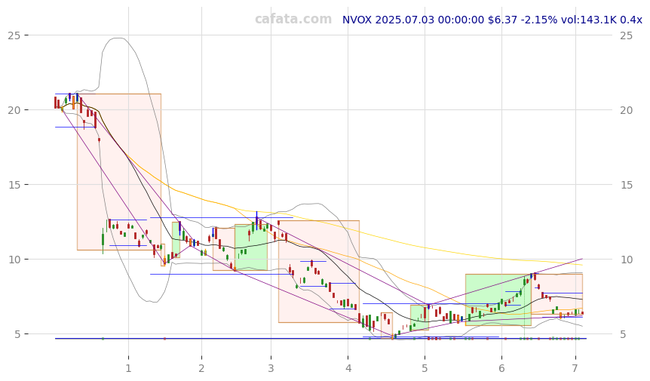Click right y-axis label 20
650x381 pixels.
[x=627, y=110]
